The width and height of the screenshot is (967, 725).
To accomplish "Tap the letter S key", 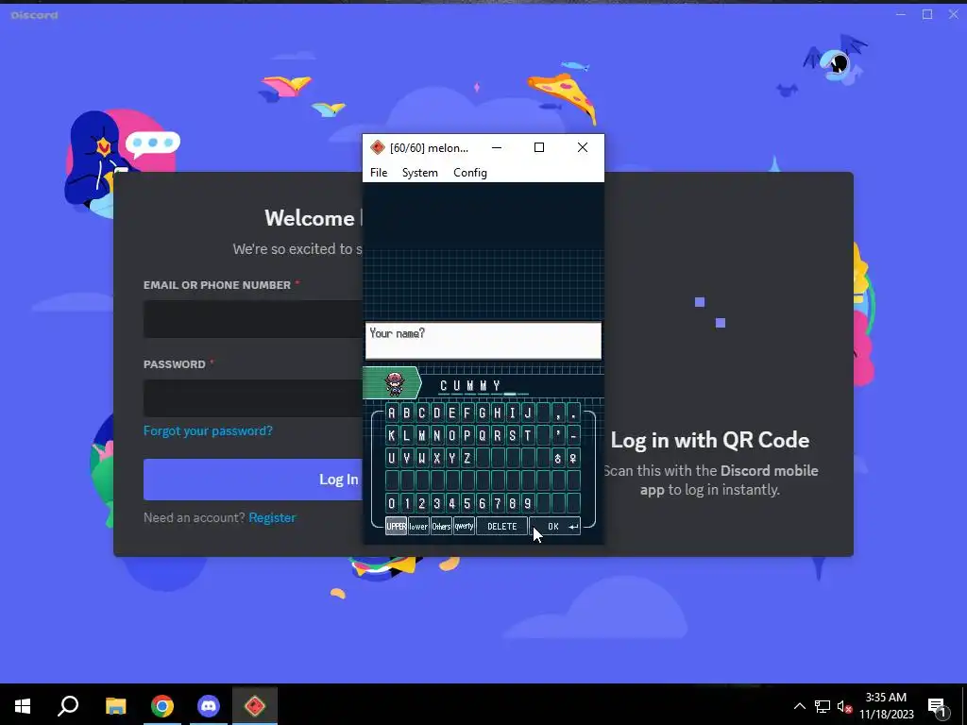I will coord(513,435).
